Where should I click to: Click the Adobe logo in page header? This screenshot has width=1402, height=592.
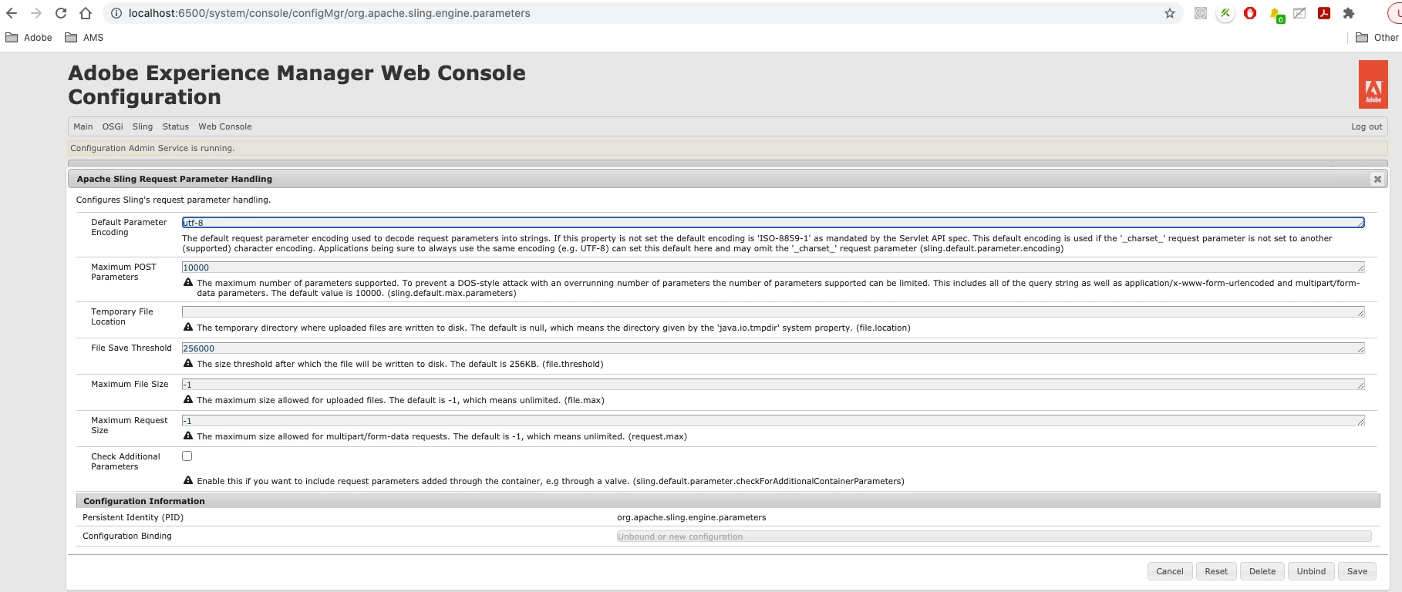[1373, 85]
